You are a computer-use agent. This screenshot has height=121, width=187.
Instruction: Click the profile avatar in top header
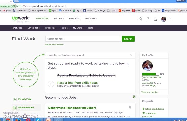click(164, 19)
